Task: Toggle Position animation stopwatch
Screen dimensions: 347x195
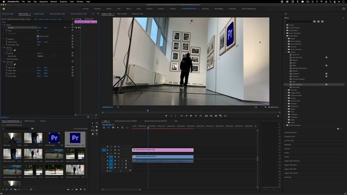Action: (x=7, y=28)
